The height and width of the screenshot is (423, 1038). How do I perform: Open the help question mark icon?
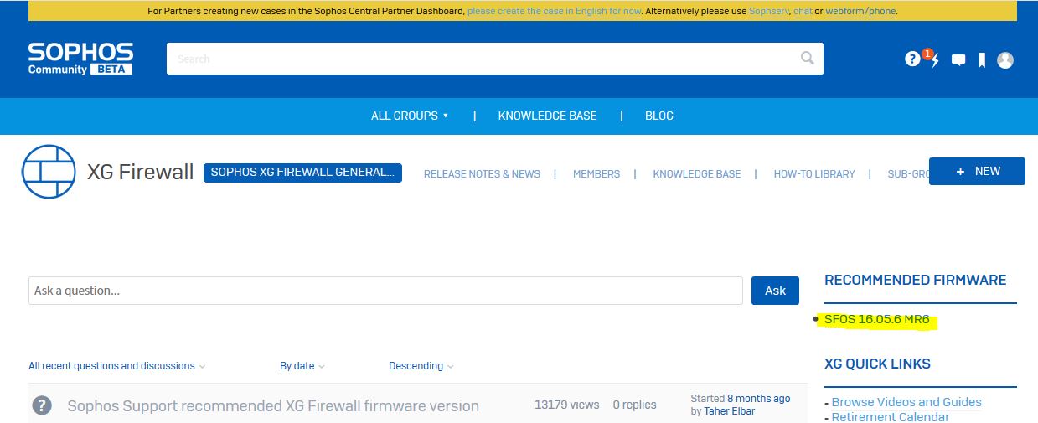pyautogui.click(x=912, y=59)
